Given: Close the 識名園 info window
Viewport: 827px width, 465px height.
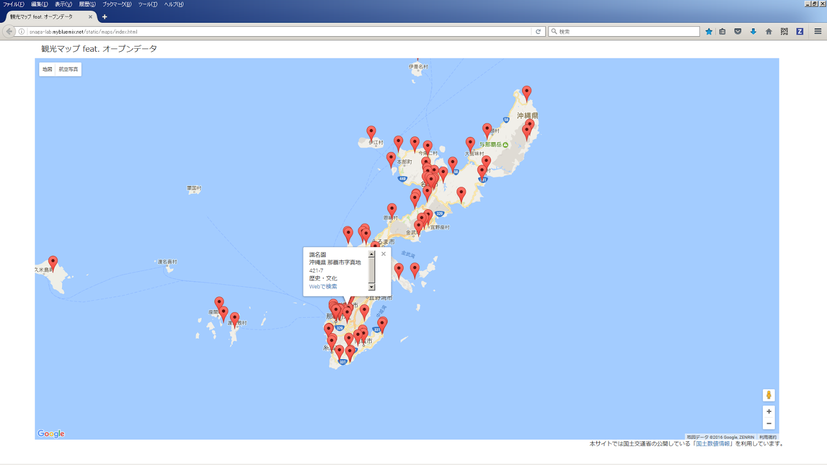Looking at the screenshot, I should pyautogui.click(x=384, y=254).
